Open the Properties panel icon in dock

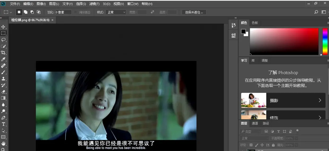(x=233, y=35)
